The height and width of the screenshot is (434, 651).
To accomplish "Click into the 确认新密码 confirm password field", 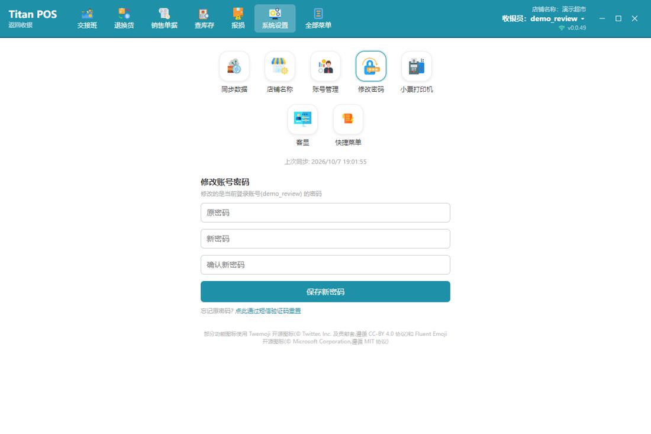I will tap(325, 265).
